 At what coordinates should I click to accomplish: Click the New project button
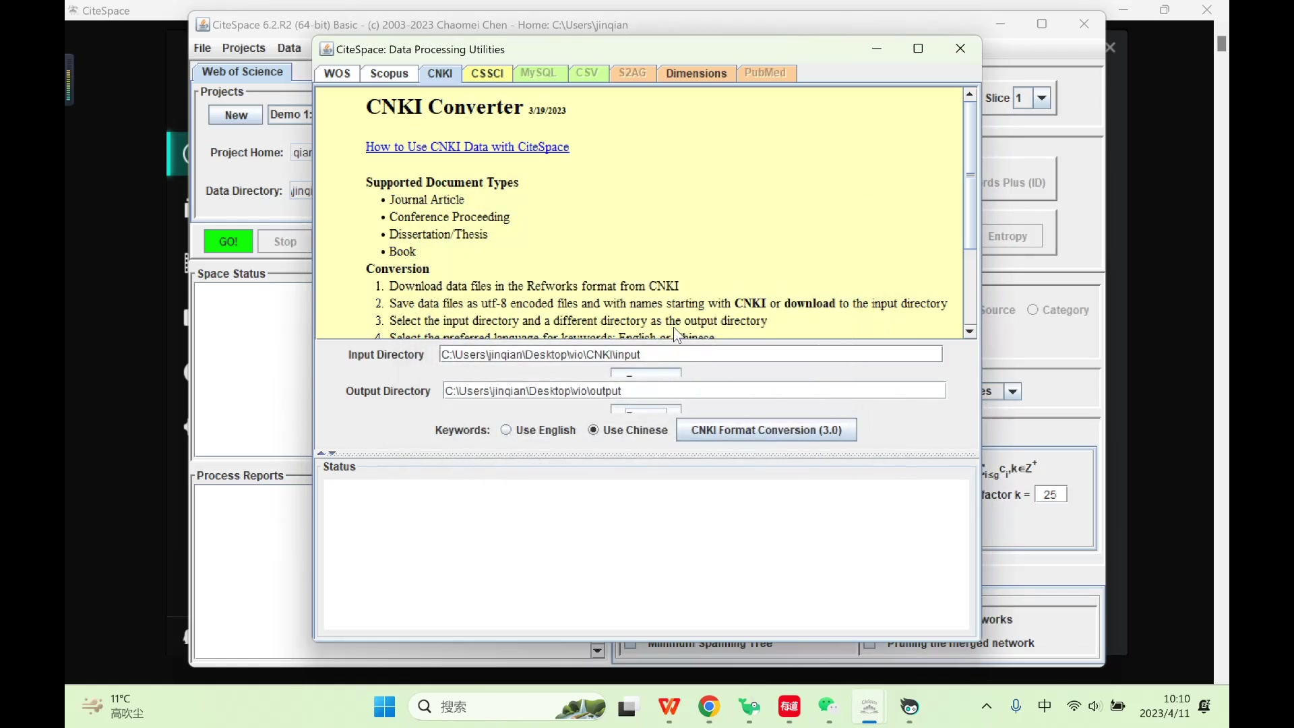point(236,115)
